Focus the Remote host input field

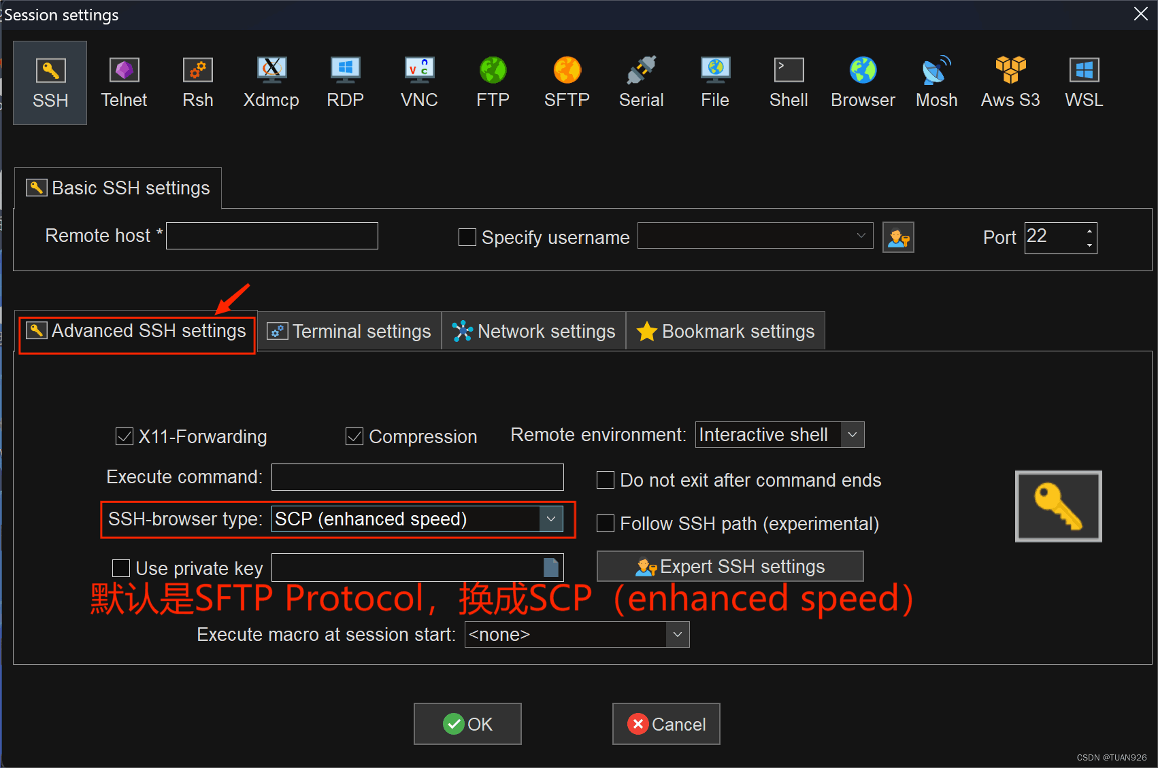pyautogui.click(x=272, y=236)
